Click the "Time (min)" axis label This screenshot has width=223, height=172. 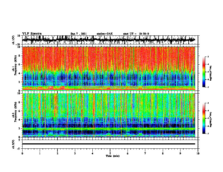pos(113,156)
